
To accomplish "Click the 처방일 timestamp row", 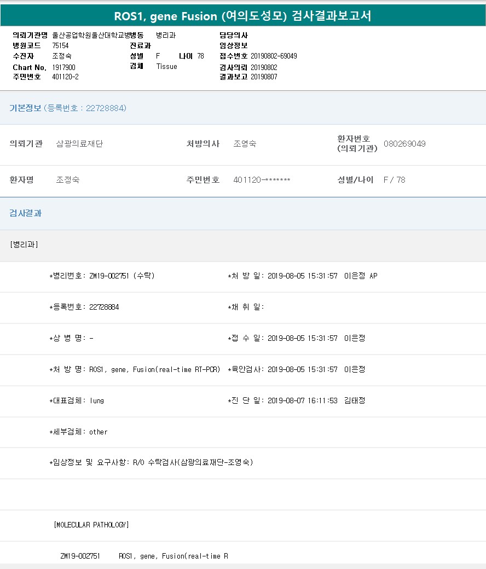I will tap(302, 276).
